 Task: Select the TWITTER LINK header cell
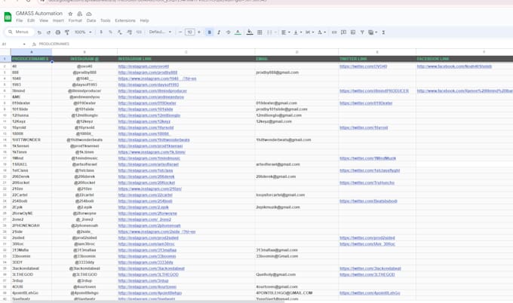(x=377, y=59)
